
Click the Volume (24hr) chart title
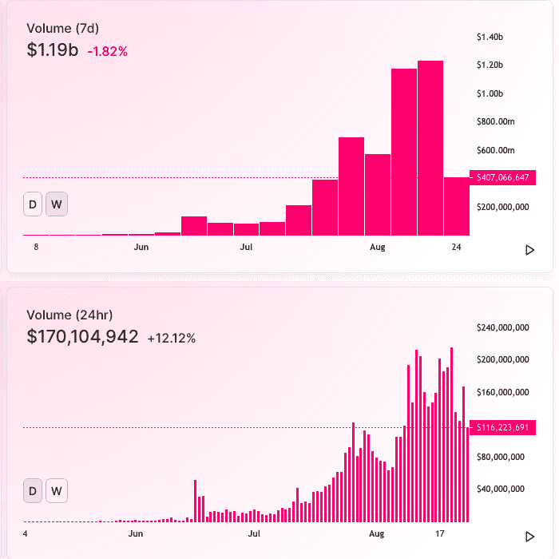coord(69,315)
